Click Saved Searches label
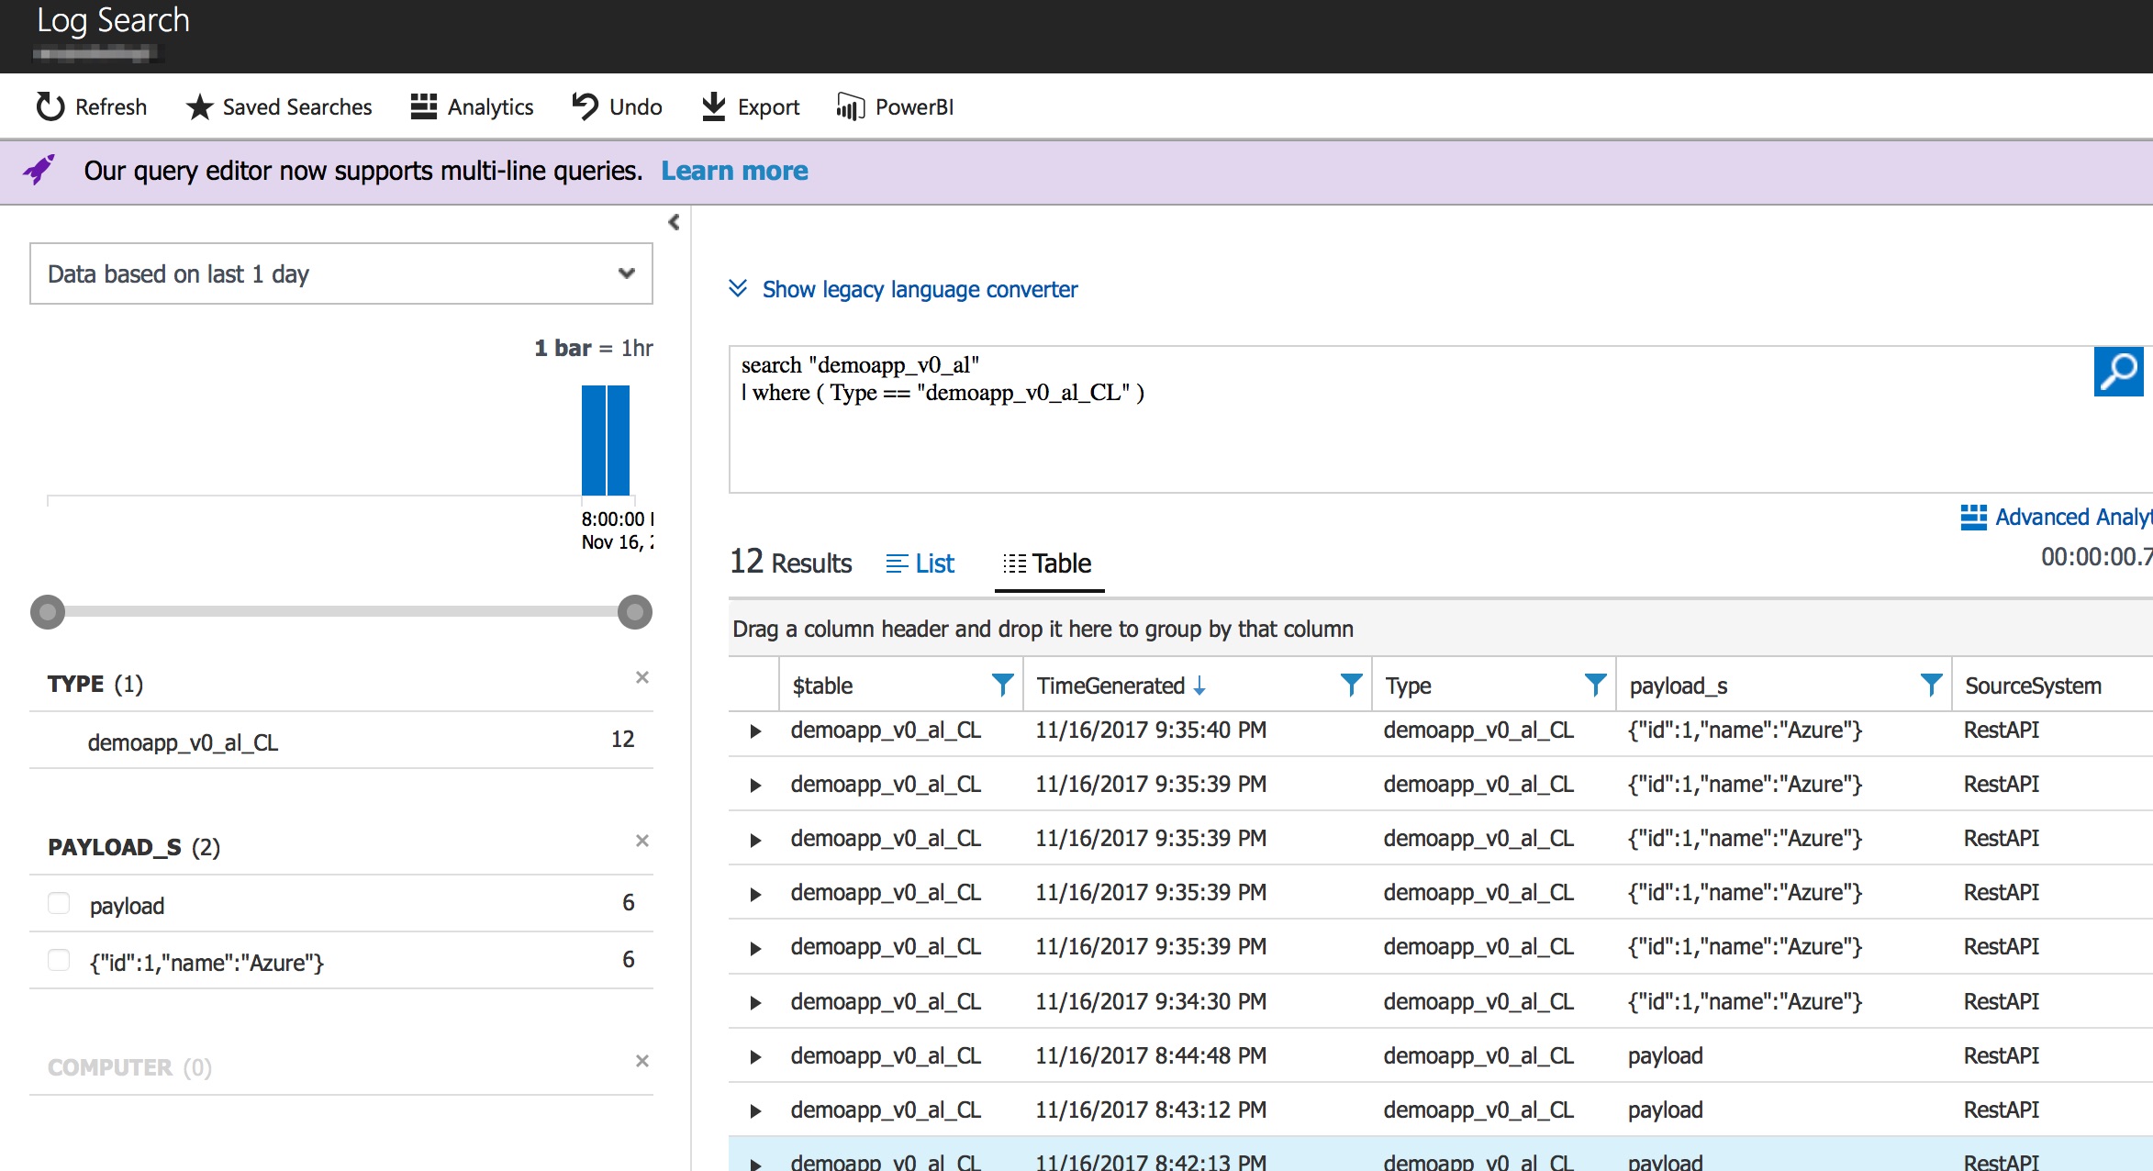The width and height of the screenshot is (2153, 1171). (x=297, y=107)
